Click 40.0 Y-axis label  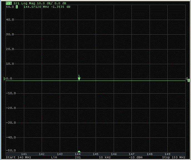point(10,20)
